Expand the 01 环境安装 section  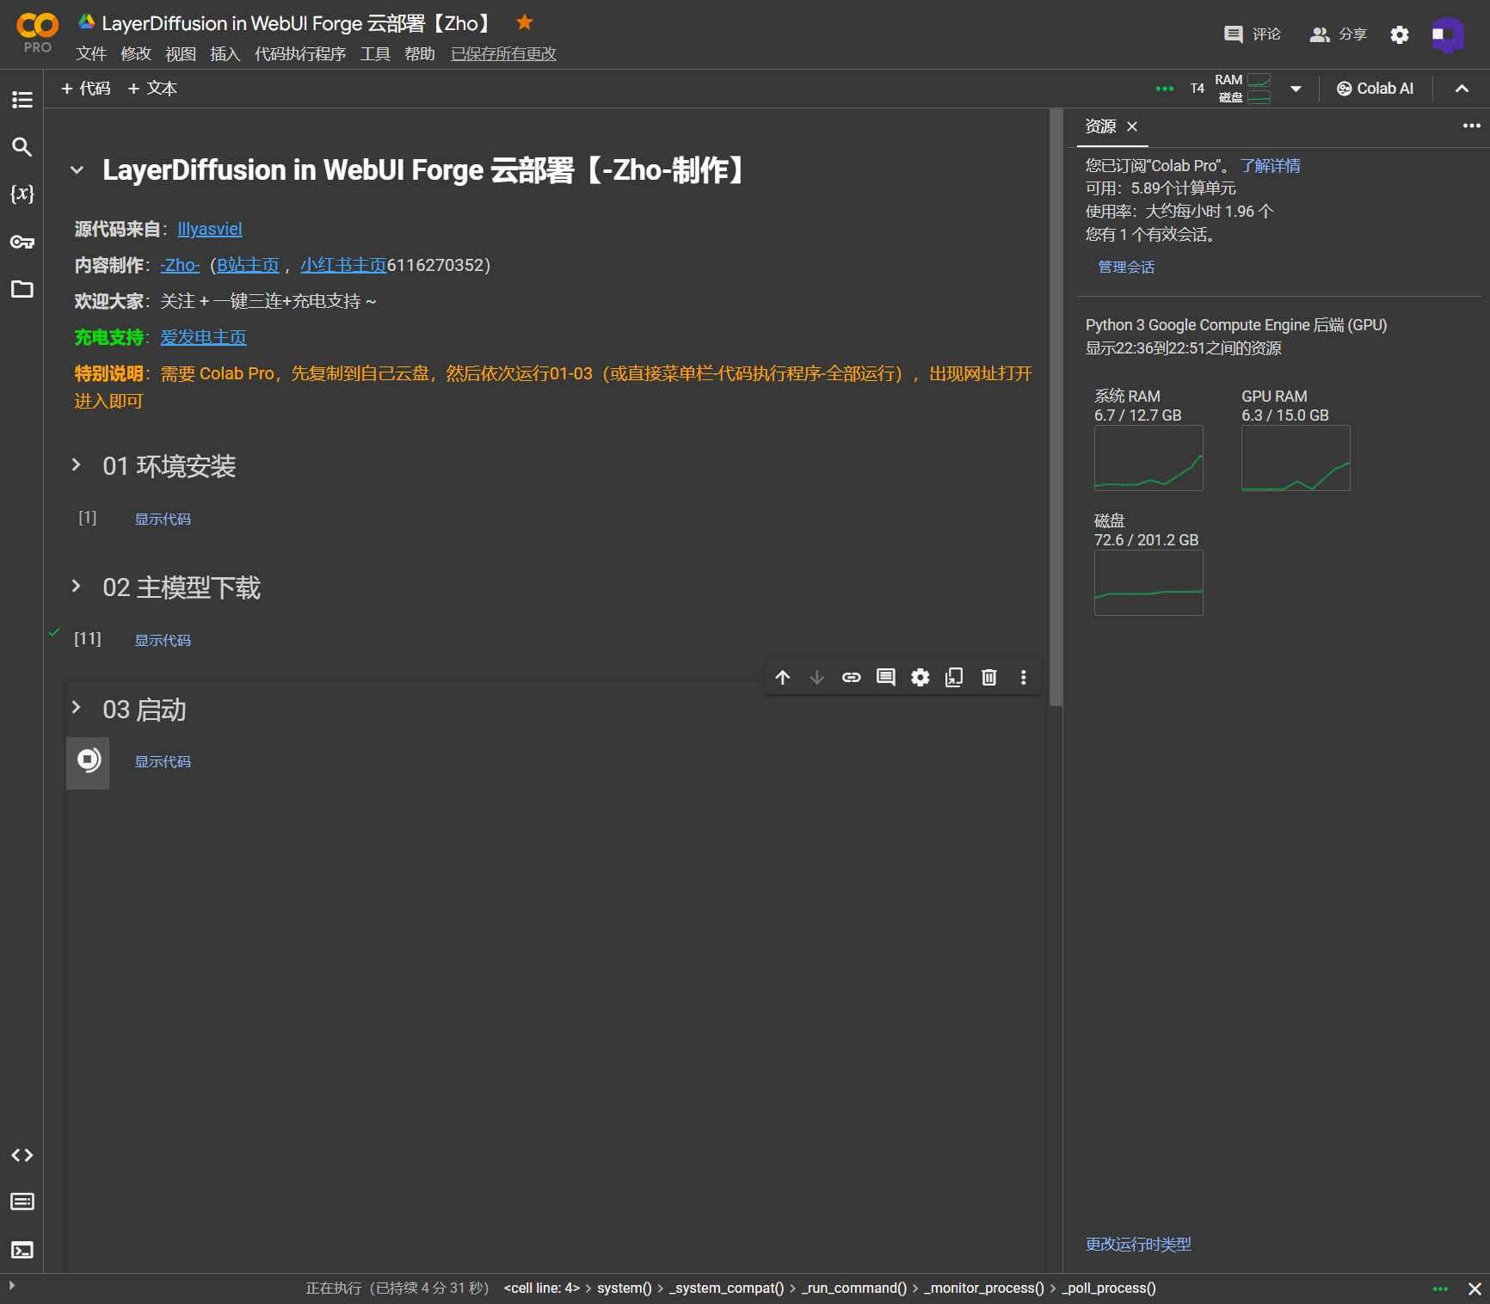tap(77, 465)
